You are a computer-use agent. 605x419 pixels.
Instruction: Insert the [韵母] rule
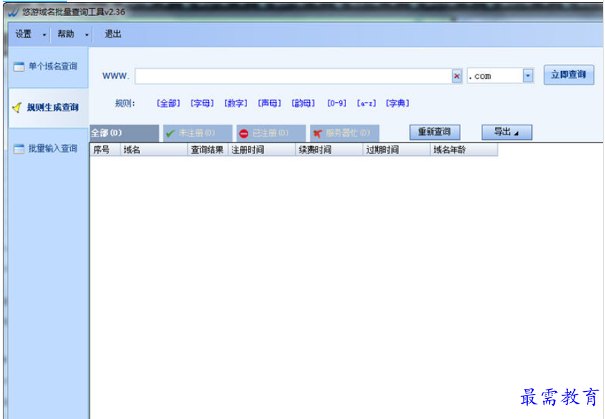[303, 104]
